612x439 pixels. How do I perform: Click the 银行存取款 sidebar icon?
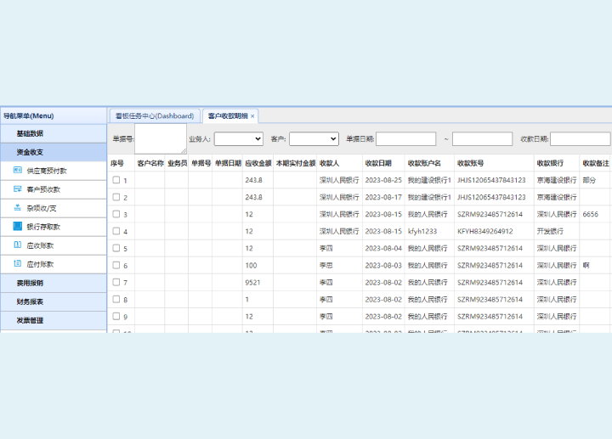pyautogui.click(x=18, y=227)
